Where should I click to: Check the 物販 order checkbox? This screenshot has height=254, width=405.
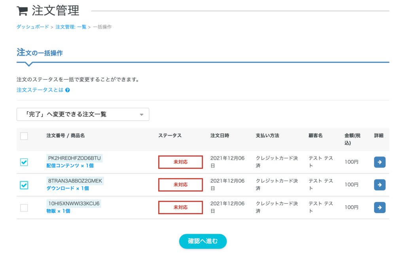(x=24, y=207)
